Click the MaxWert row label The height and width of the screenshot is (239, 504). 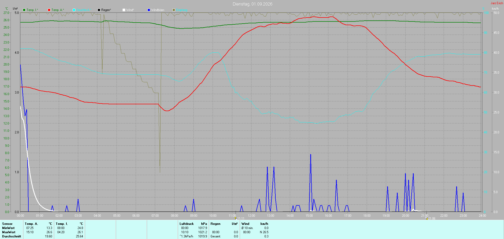(x=9, y=232)
